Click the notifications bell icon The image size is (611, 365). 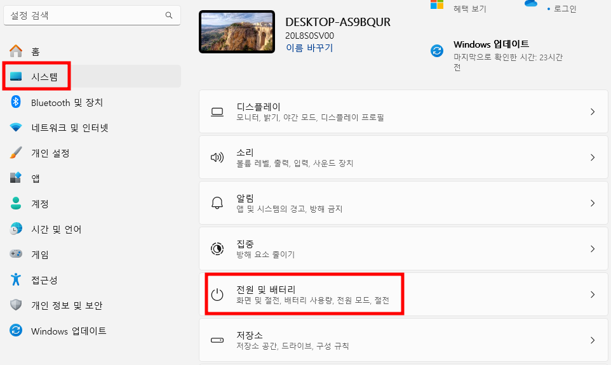[x=217, y=203]
